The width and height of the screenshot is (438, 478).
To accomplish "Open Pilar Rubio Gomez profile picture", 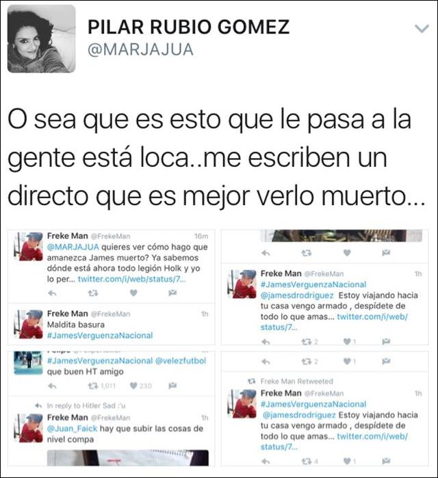I will [x=42, y=39].
